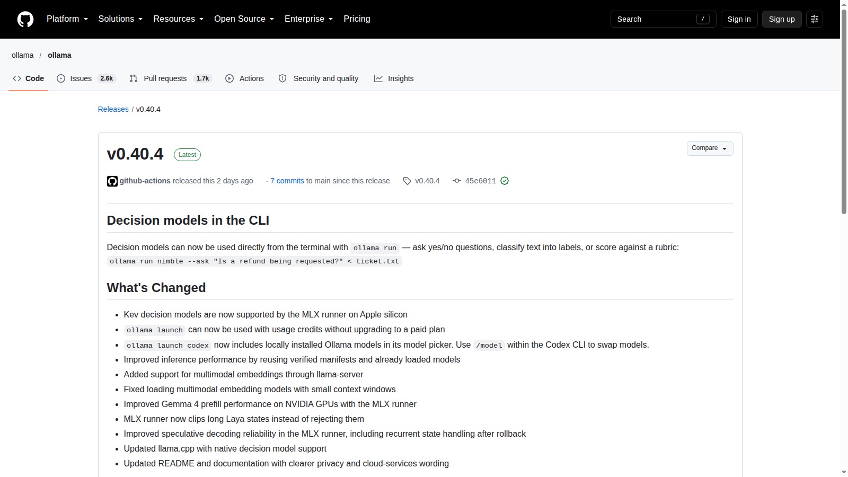Expand the Resources menu

click(178, 19)
